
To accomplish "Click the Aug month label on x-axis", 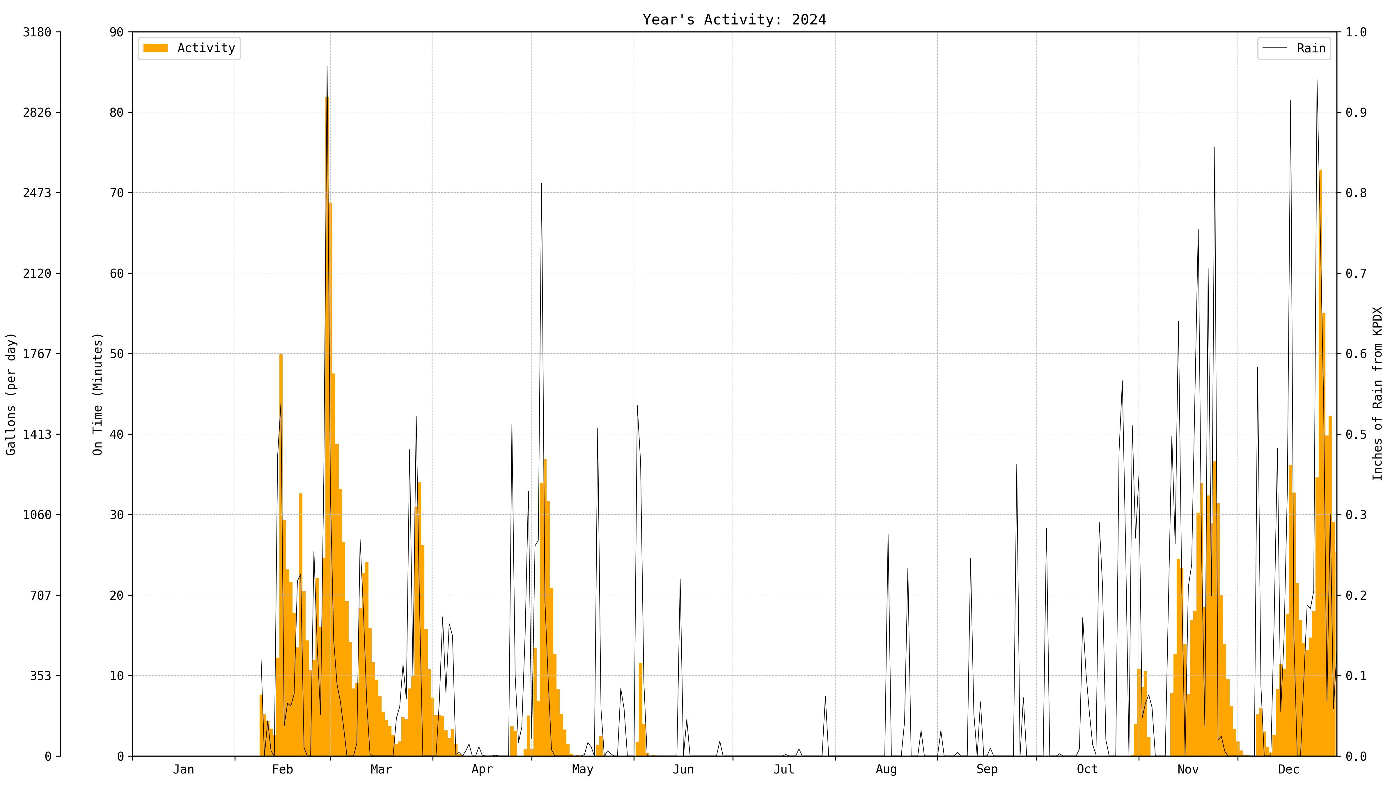I will coord(886,769).
